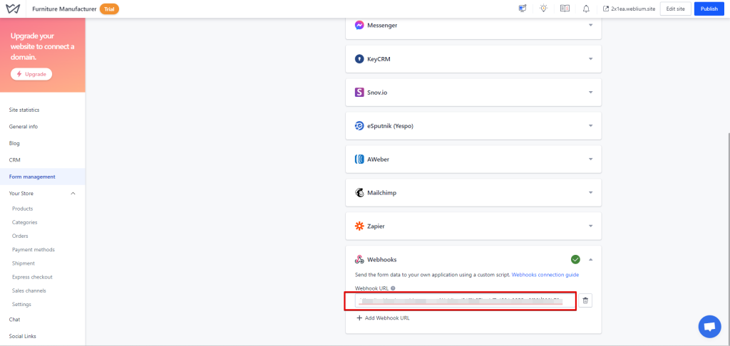Go to CRM section
730x346 pixels.
point(15,159)
